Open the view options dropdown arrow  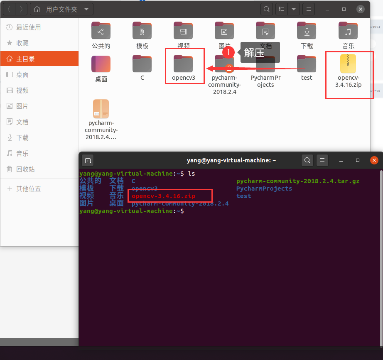click(293, 9)
